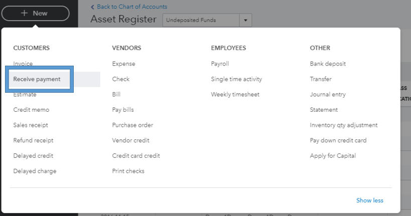Select Inventory qty adjustment

click(x=344, y=125)
